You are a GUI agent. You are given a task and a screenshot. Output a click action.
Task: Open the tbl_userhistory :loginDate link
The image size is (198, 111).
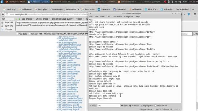point(70,107)
